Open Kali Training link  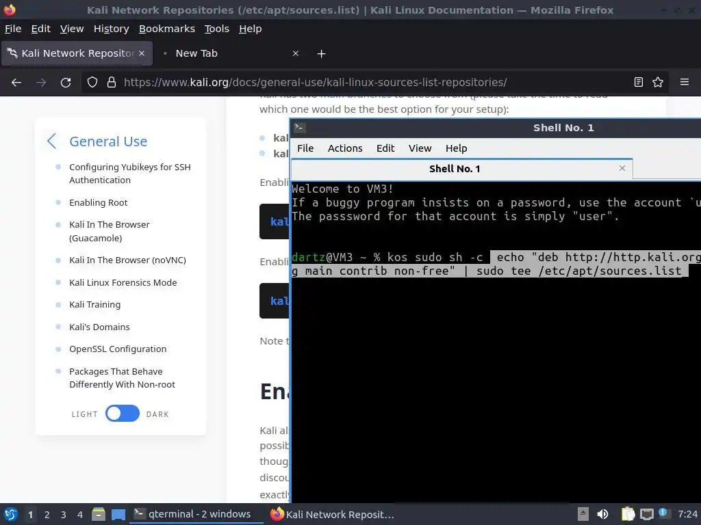[x=94, y=304]
